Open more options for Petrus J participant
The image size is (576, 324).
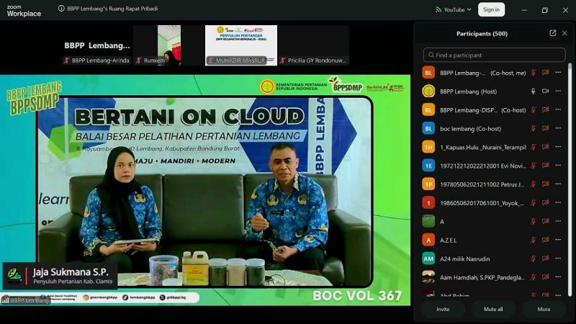[x=559, y=184]
